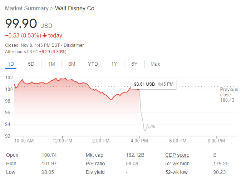Click the Previous close 100.43 label
Viewport: 246px width, 181px height.
(229, 95)
